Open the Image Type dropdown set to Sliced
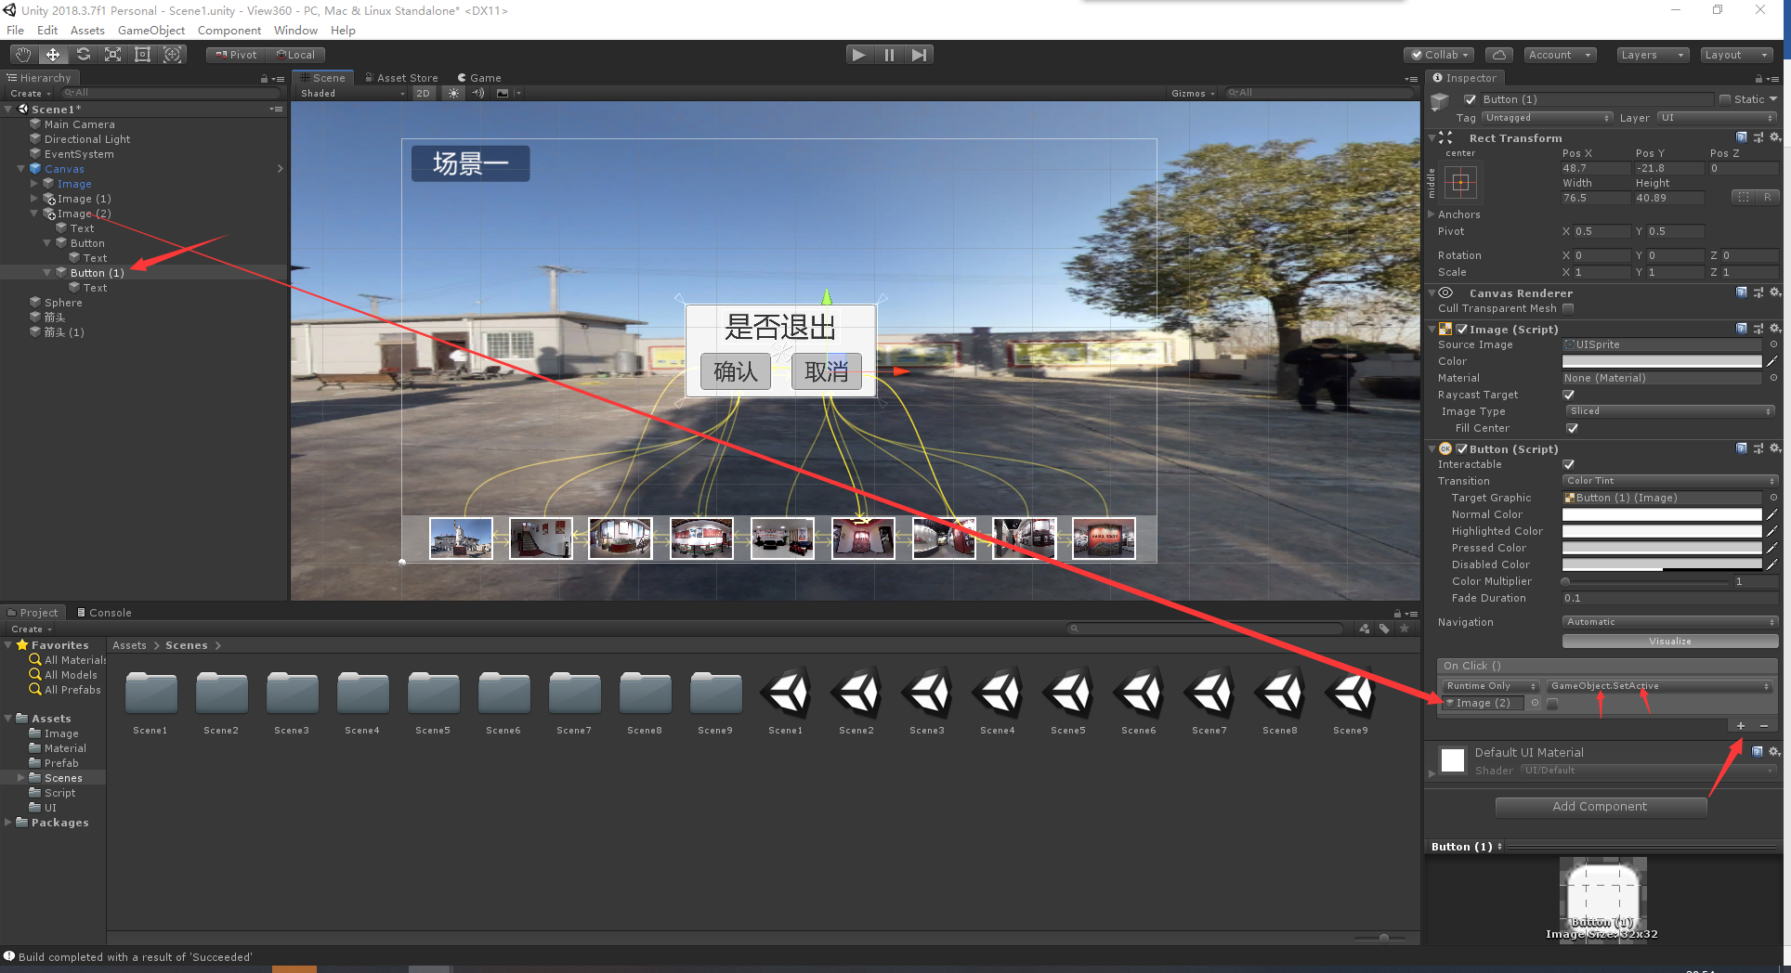1791x973 pixels. [1669, 410]
